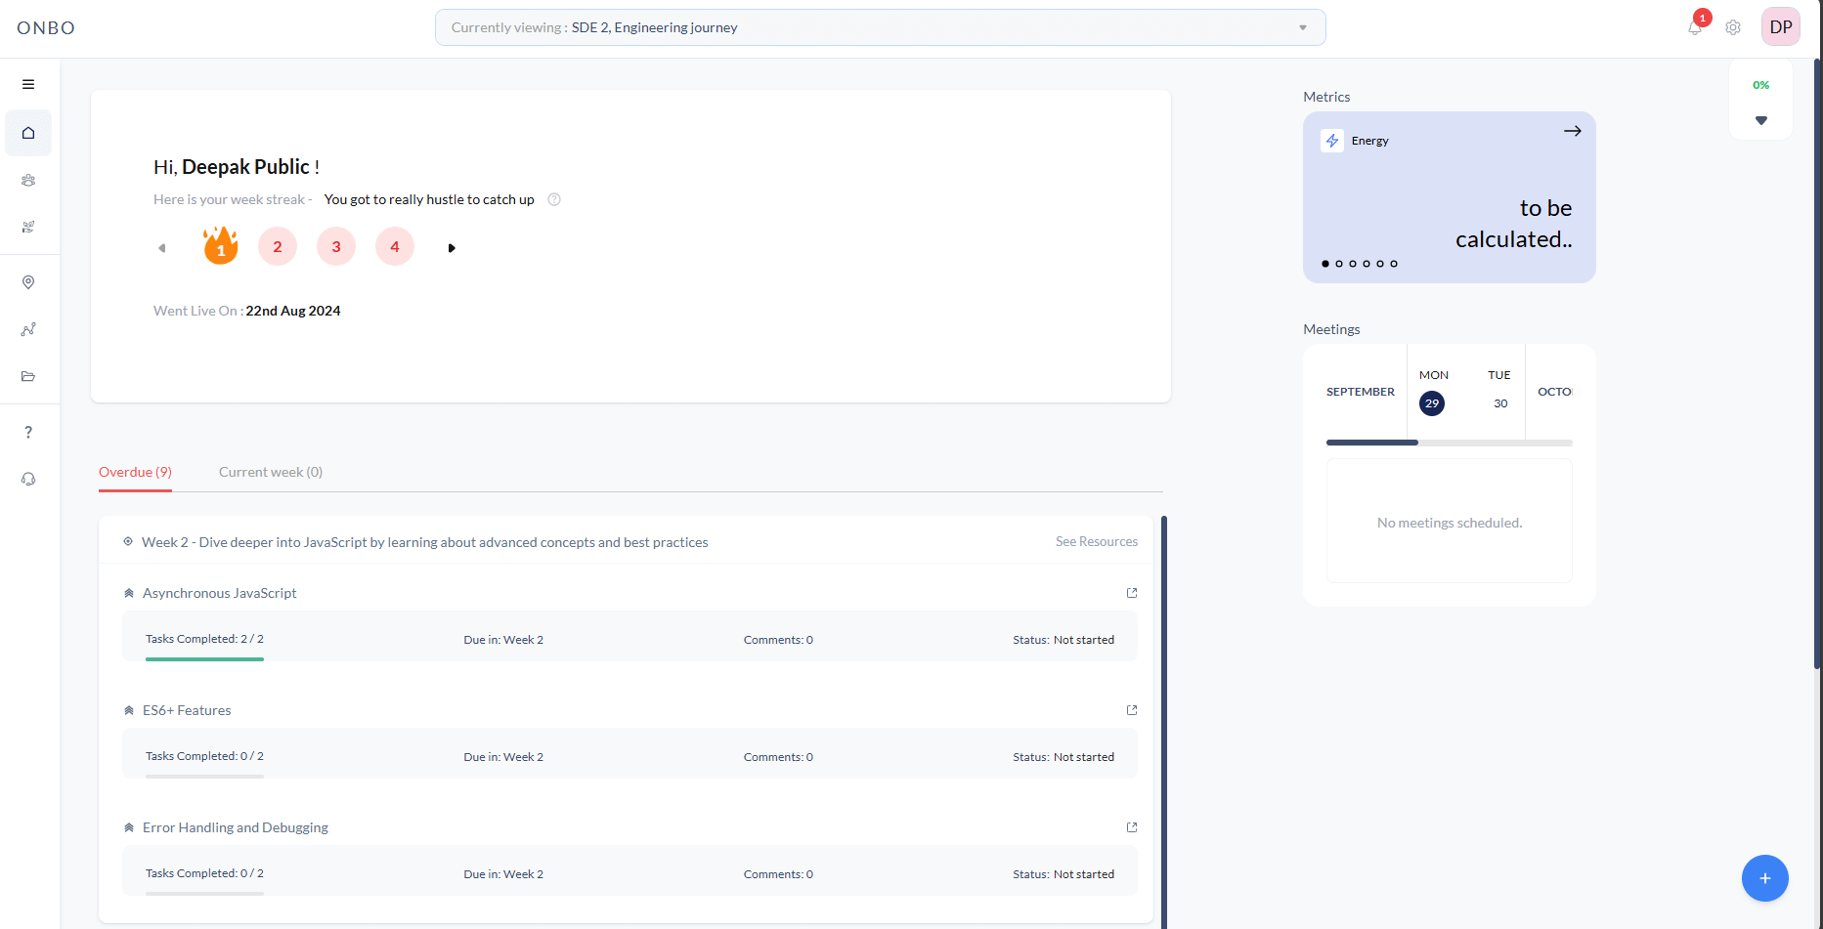Switch to Current week (0) tab
Viewport: 1823px width, 929px height.
[271, 472]
